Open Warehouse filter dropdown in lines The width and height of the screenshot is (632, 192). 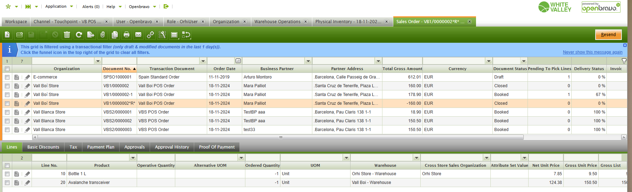416,158
